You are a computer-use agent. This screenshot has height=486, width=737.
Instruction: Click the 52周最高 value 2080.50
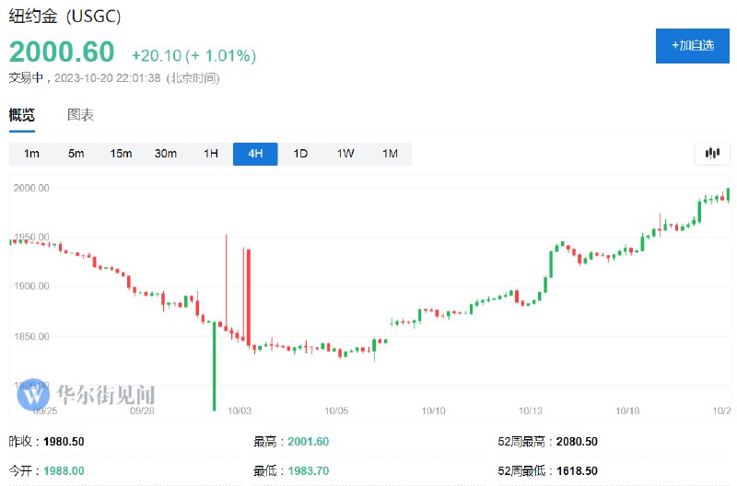click(577, 442)
